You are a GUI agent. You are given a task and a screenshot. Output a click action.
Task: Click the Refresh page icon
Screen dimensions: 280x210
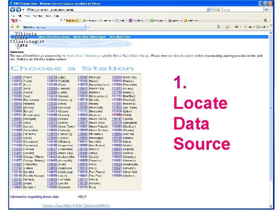[213, 10]
